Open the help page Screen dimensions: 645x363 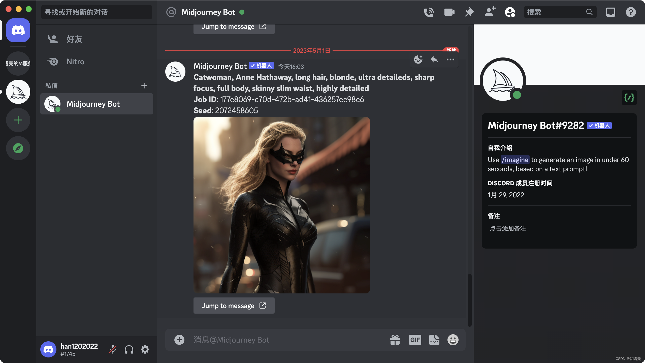pos(631,12)
